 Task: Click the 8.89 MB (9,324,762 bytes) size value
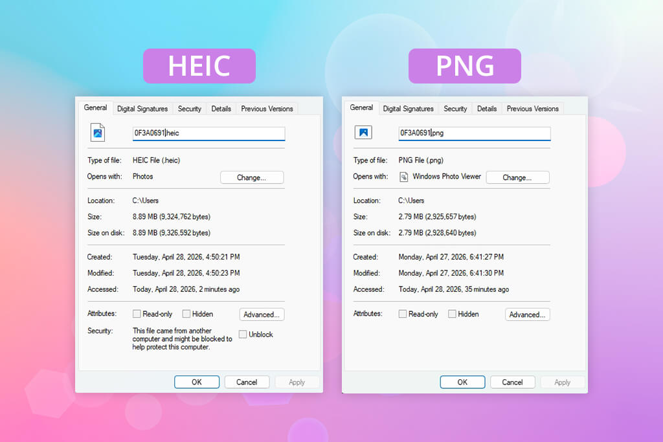point(172,216)
